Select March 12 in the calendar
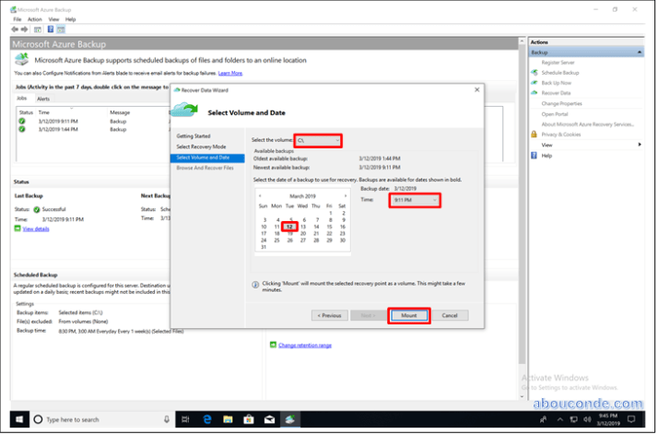658x434 pixels. click(x=290, y=226)
